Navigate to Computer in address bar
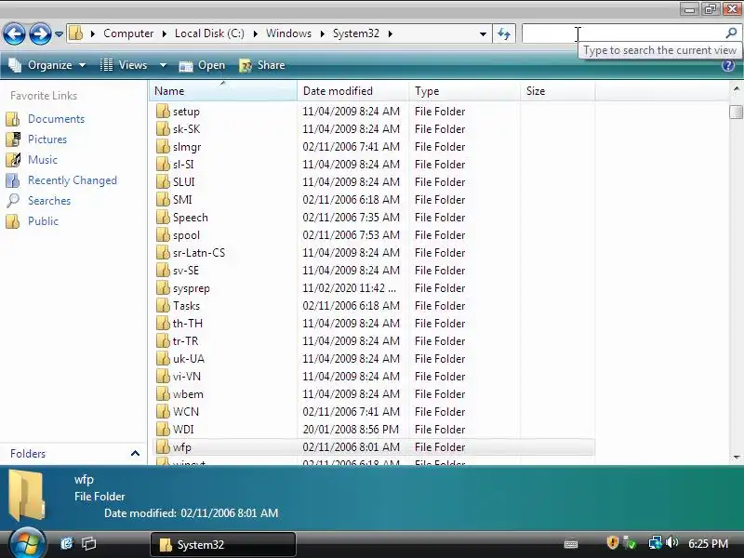Screen dimensions: 744x558 (x=128, y=33)
